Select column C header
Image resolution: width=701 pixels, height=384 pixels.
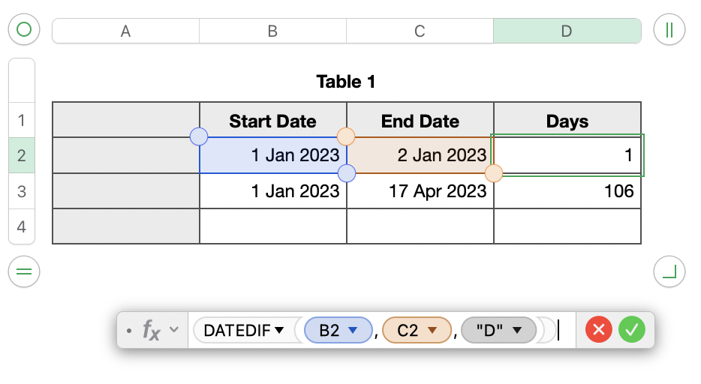(420, 31)
